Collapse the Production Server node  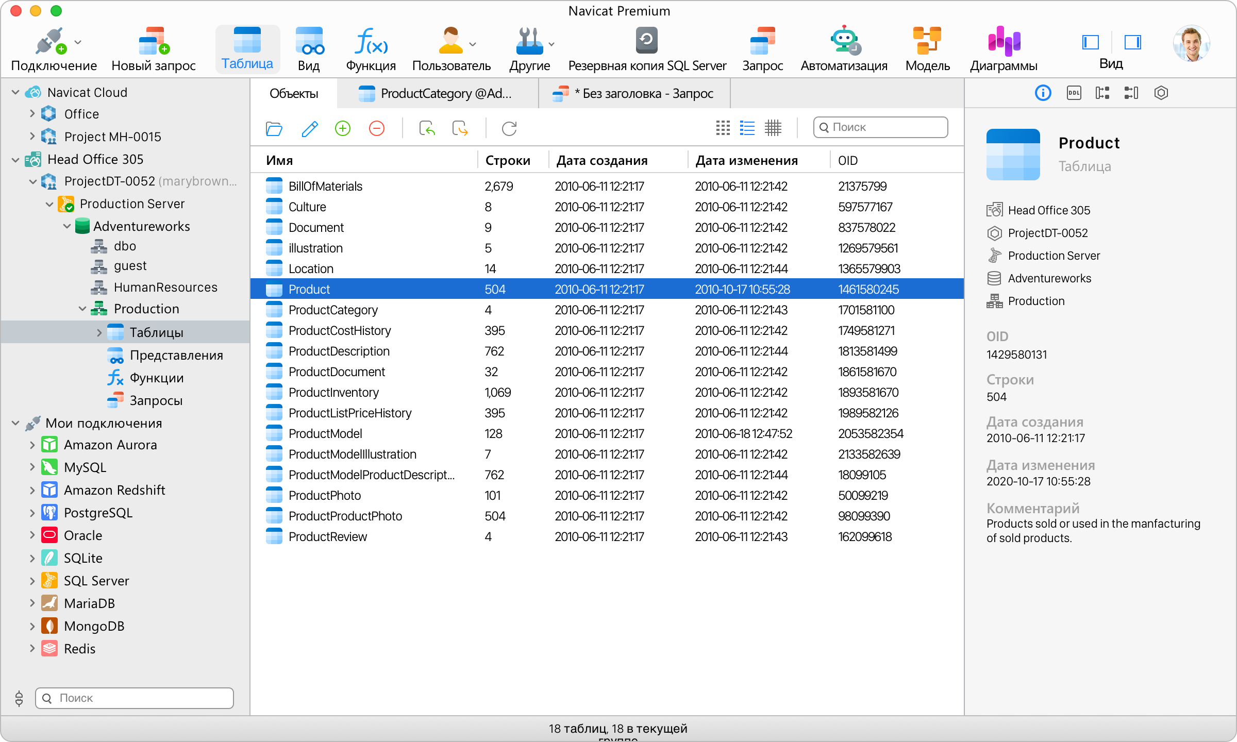(x=49, y=204)
